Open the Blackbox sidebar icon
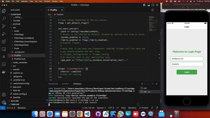This screenshot has width=210, height=118. 4,57
